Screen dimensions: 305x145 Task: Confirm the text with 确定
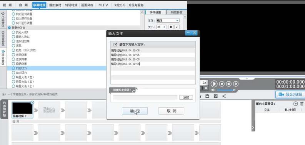click(135, 111)
